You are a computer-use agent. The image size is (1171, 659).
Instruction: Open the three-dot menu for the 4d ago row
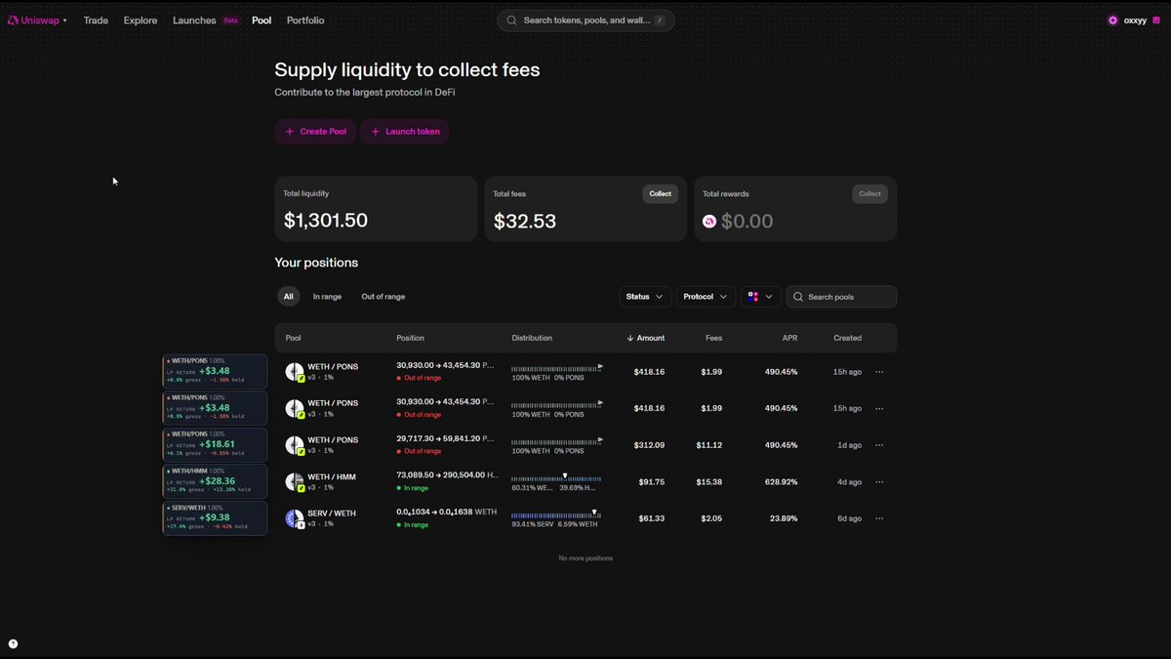click(x=879, y=481)
